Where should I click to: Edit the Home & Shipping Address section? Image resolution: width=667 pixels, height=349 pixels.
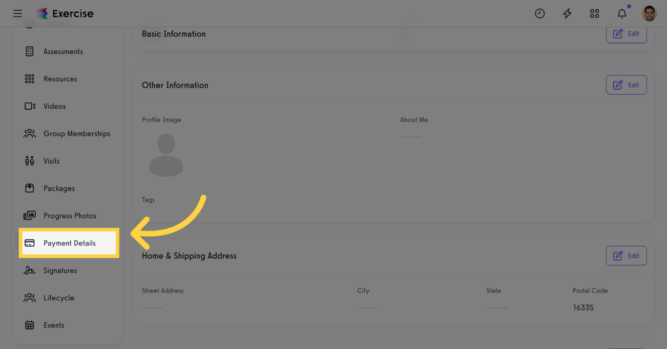click(x=626, y=255)
